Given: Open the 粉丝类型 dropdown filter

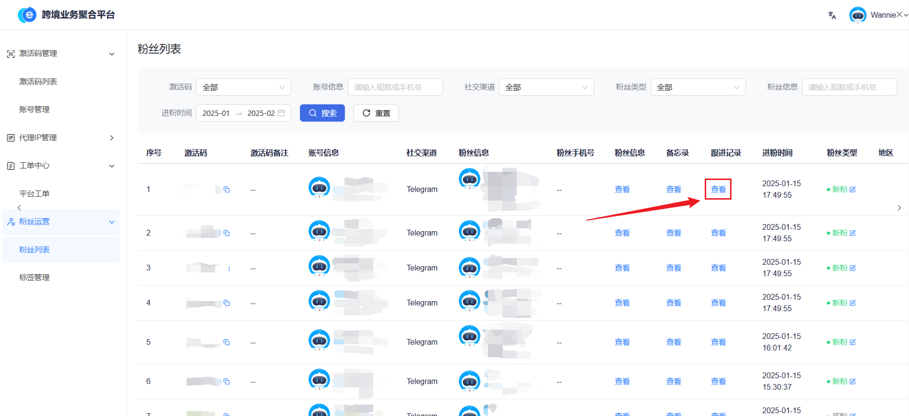Looking at the screenshot, I should pos(698,87).
